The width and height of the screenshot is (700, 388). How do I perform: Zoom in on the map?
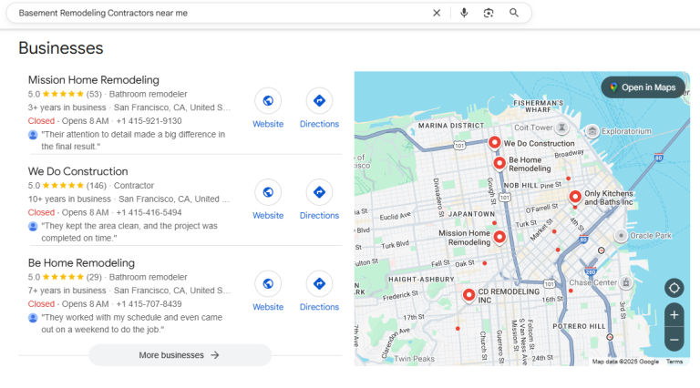point(674,315)
